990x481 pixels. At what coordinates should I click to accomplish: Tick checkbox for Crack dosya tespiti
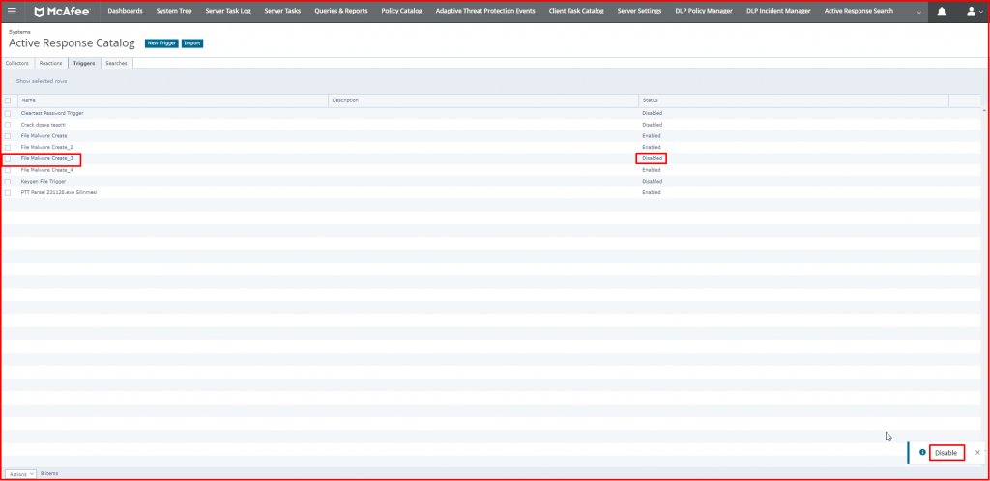click(x=8, y=125)
